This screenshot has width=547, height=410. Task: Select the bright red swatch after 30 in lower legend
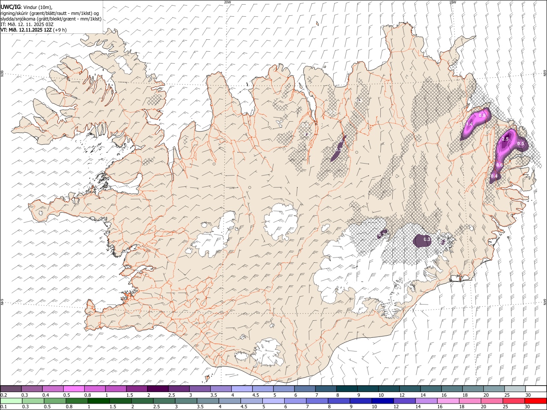pyautogui.click(x=536, y=401)
